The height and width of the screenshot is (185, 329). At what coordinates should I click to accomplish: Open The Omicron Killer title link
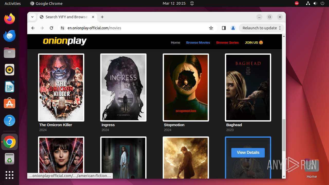click(56, 125)
